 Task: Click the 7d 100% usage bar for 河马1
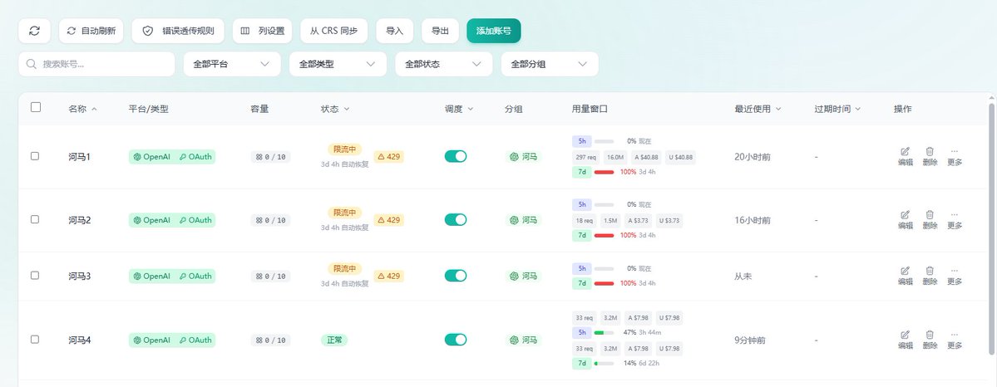[604, 172]
